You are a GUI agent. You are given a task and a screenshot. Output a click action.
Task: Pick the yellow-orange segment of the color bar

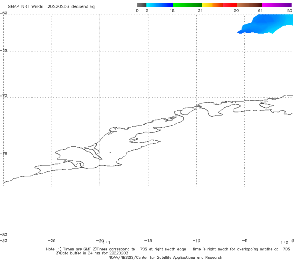212,5
